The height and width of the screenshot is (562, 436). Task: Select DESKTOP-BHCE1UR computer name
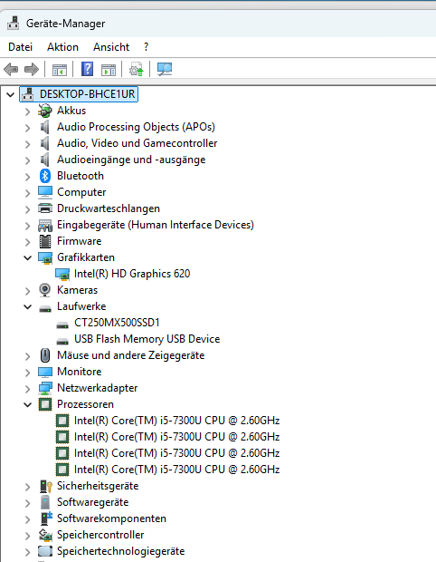87,94
